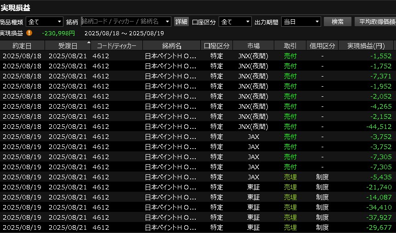
Task: Sort by the コード/ティッカー column header
Action: point(117,45)
